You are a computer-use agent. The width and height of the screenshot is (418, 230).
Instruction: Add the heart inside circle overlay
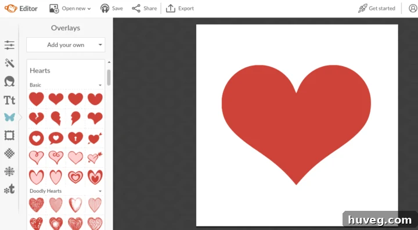pos(36,138)
